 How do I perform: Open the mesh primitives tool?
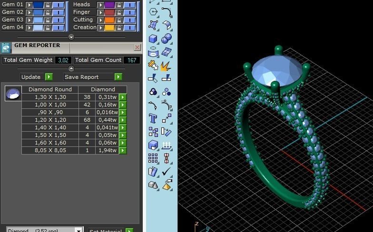[153, 184]
